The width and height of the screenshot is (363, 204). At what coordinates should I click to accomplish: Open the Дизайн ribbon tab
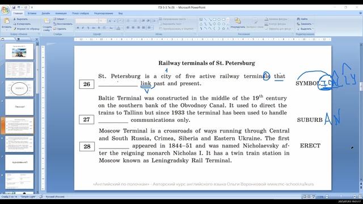[x=45, y=14]
